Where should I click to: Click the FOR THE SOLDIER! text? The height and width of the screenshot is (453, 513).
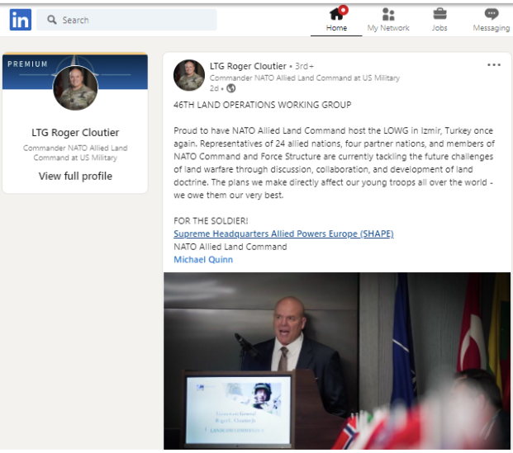(x=211, y=221)
